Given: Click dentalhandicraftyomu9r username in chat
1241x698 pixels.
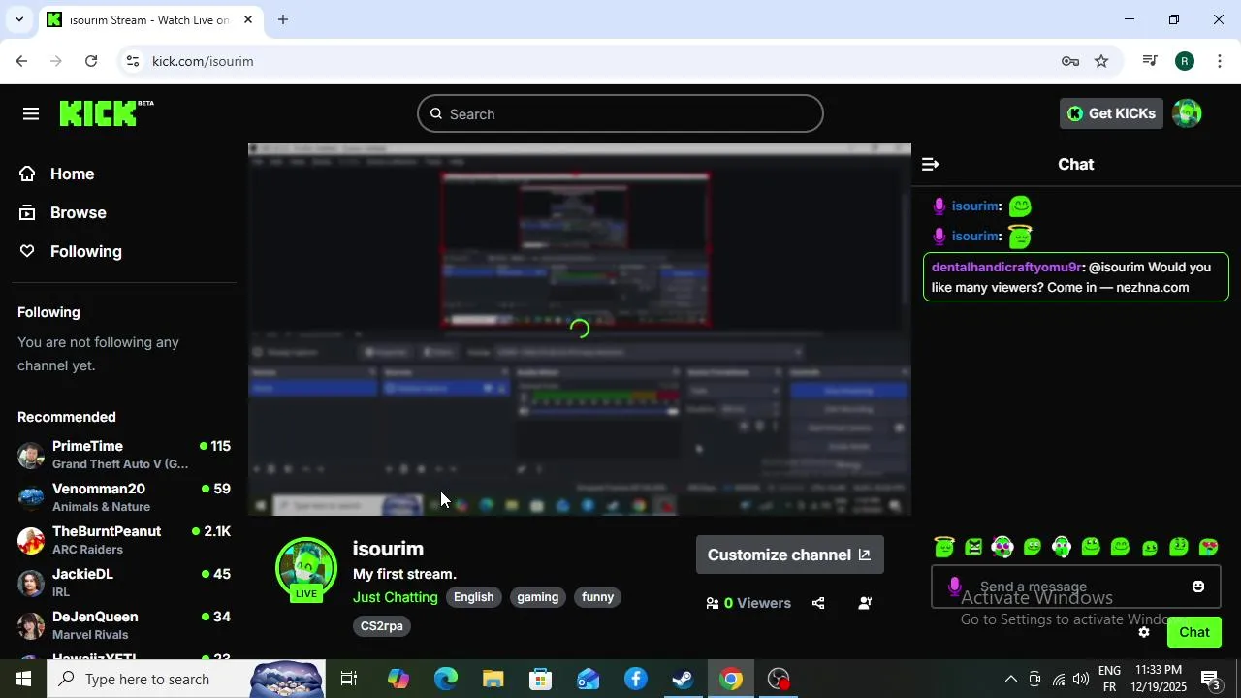Looking at the screenshot, I should click(x=1006, y=267).
